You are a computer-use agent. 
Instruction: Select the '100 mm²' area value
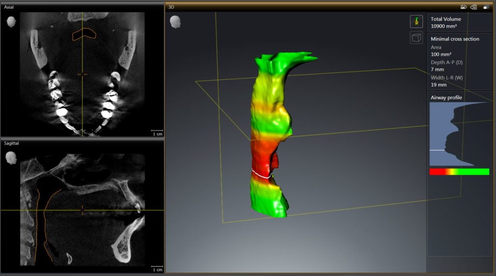441,54
